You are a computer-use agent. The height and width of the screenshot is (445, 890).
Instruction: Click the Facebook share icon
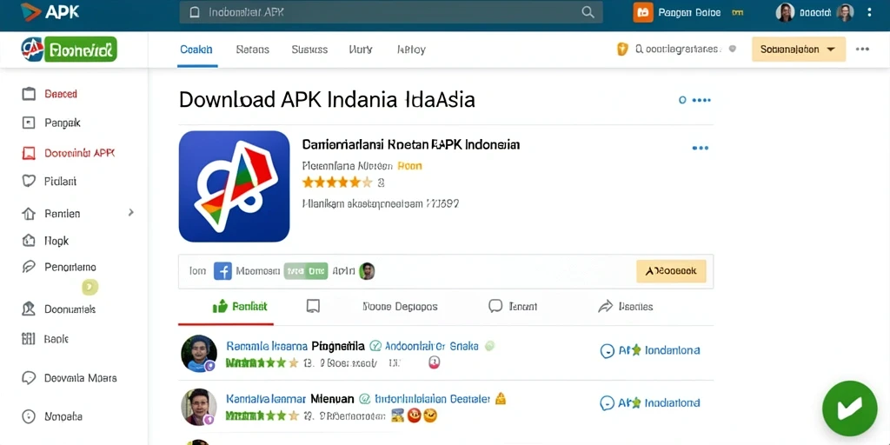(x=223, y=271)
